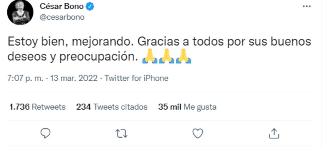View the 35 mil Me gusta list

(x=187, y=107)
